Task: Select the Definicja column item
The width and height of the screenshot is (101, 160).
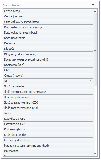Action: (x=48, y=43)
